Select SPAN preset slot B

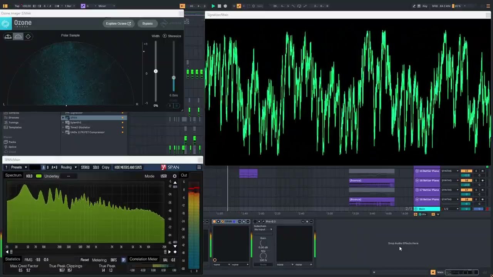click(x=48, y=167)
